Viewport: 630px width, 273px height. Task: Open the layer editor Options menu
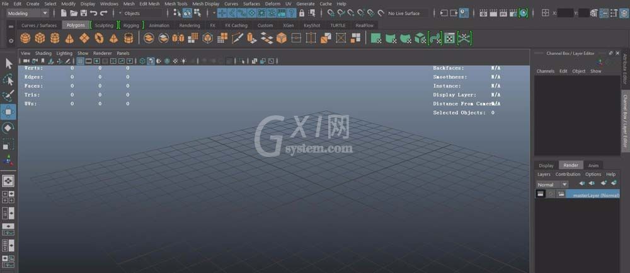[593, 175]
